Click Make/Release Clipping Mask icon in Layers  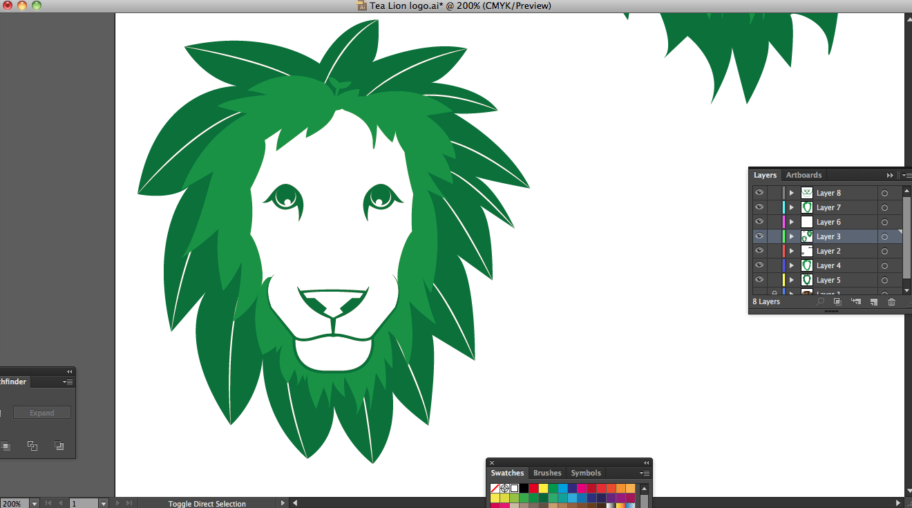pyautogui.click(x=837, y=302)
